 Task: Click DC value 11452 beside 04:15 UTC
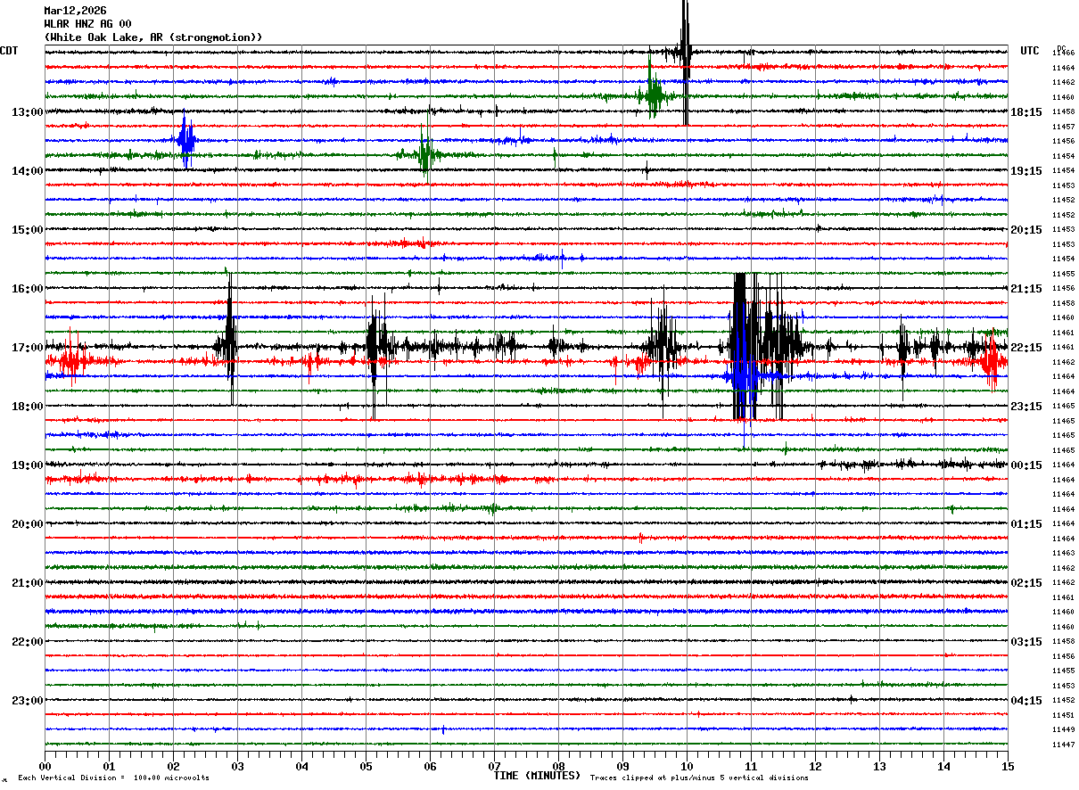(x=1063, y=701)
